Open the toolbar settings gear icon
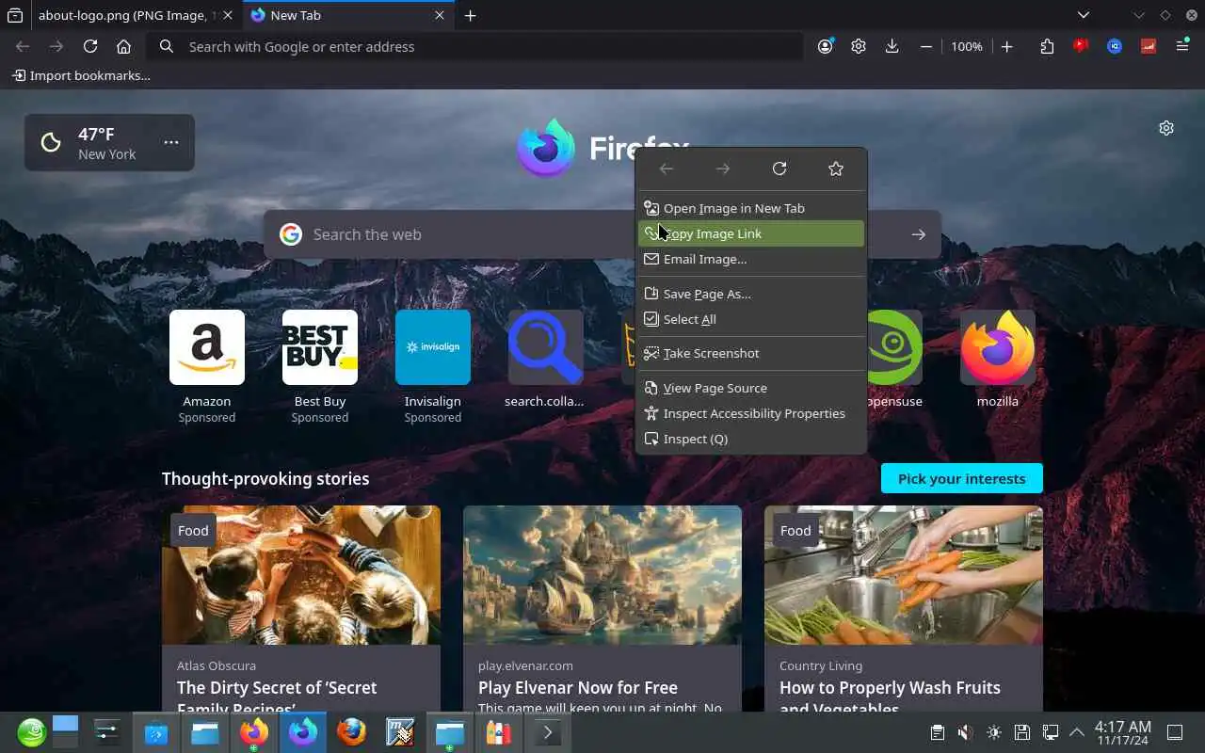The image size is (1205, 753). (x=859, y=46)
